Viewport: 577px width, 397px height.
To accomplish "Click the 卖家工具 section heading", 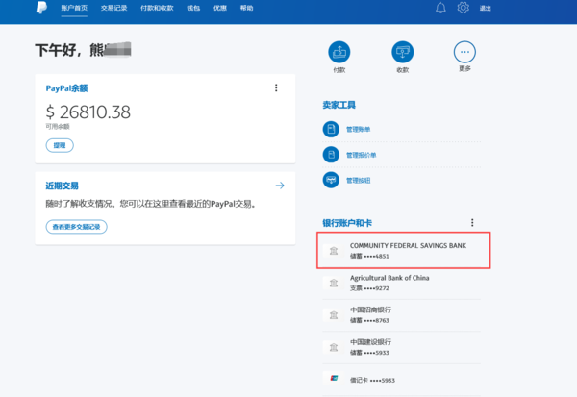I will [339, 105].
